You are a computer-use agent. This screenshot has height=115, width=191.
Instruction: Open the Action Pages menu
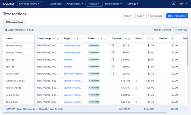pyautogui.click(x=75, y=4)
